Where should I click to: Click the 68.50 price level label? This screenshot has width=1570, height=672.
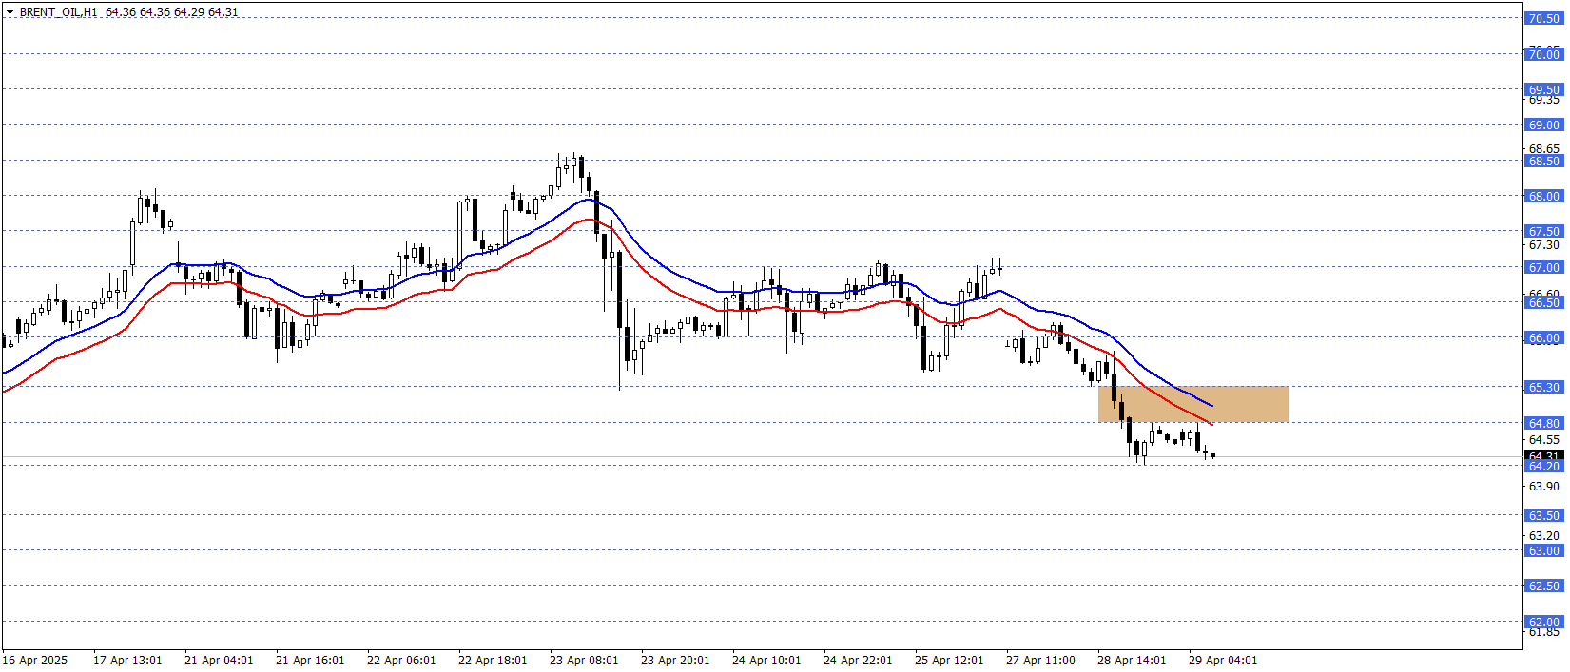[x=1544, y=161]
